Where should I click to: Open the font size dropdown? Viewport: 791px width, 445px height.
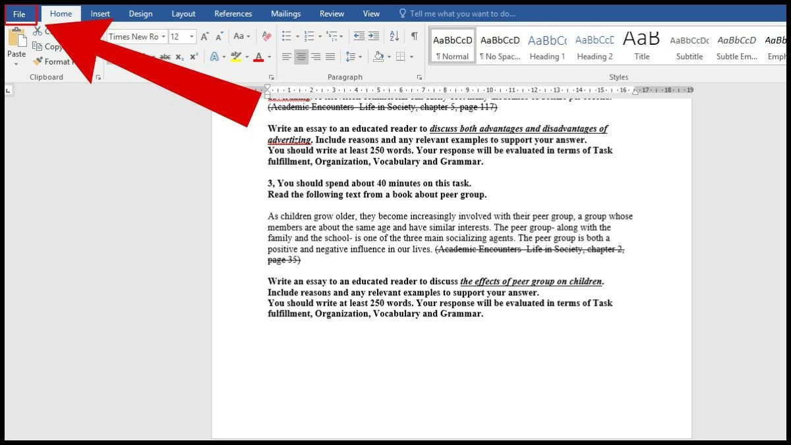(x=192, y=37)
